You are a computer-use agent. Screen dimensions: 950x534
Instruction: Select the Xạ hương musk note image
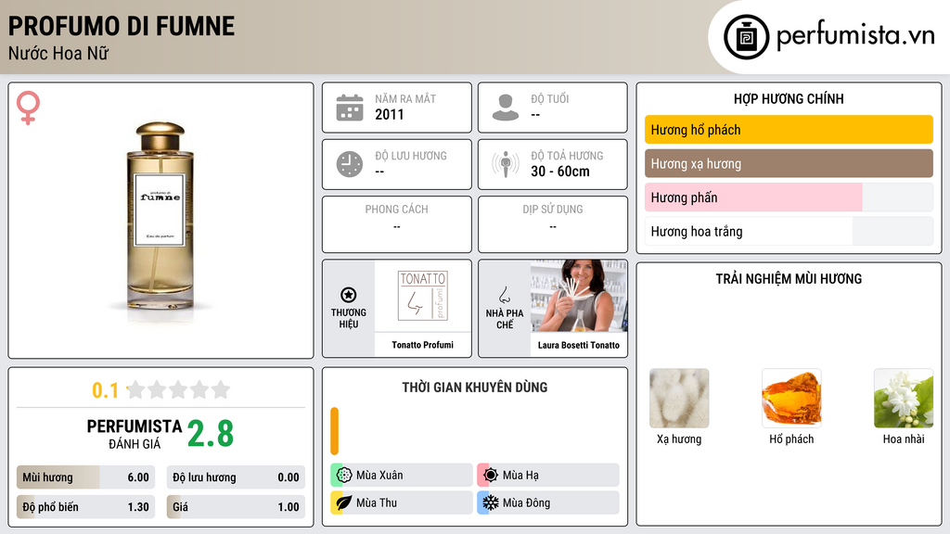tap(679, 399)
